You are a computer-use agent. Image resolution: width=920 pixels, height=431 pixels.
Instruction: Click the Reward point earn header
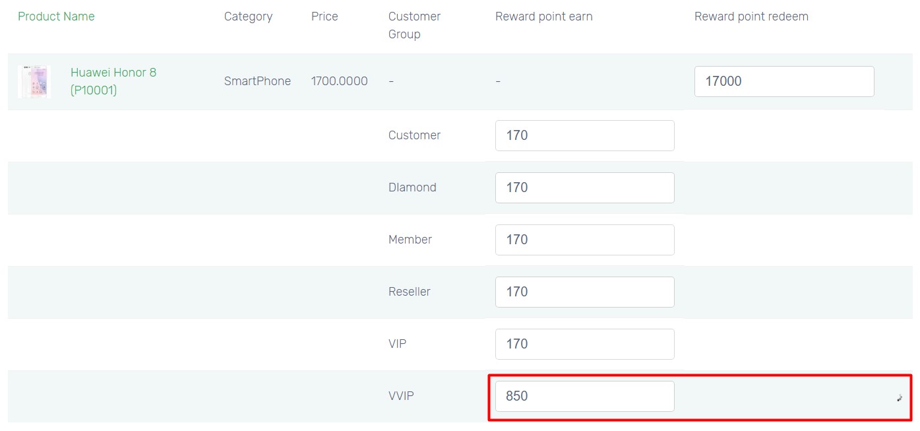[544, 17]
